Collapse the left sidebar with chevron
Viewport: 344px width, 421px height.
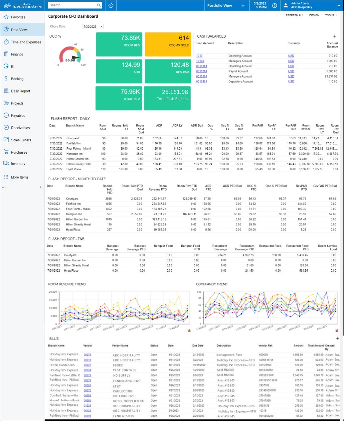click(x=41, y=187)
